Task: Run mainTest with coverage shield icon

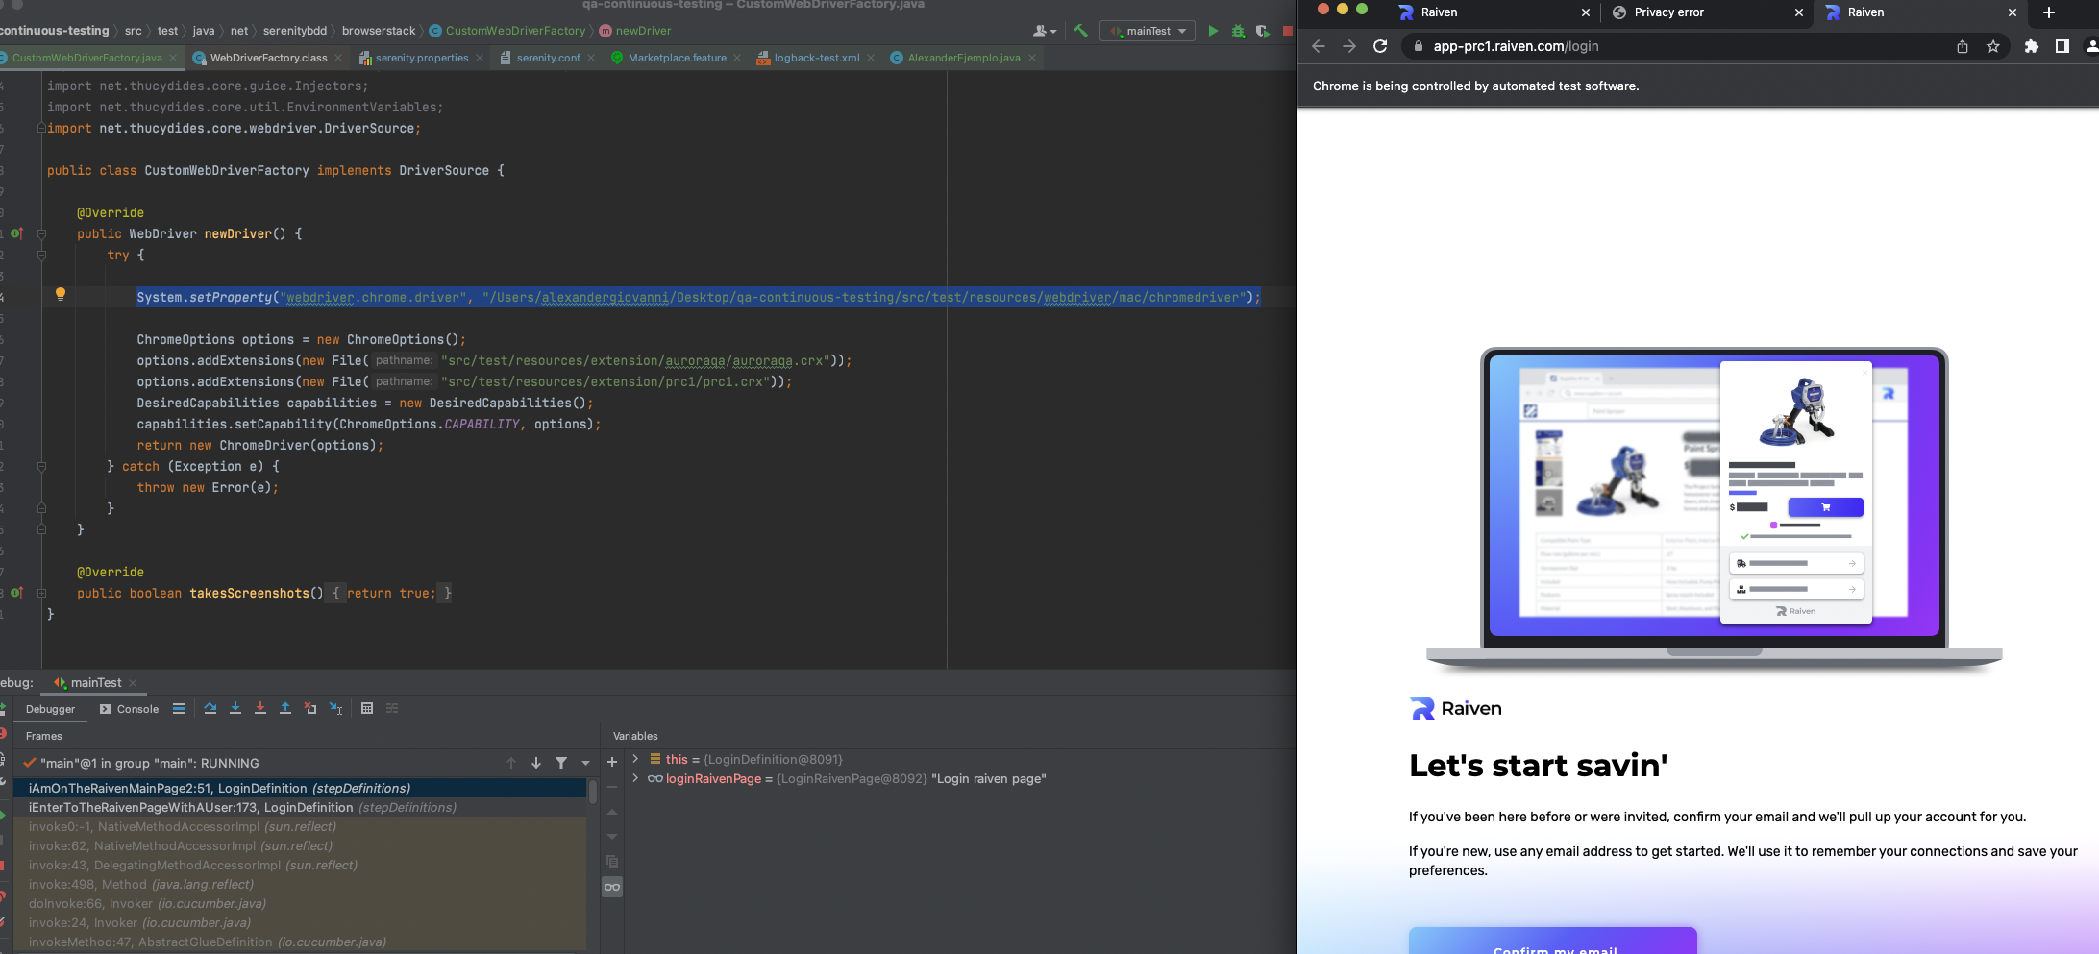Action: click(1262, 31)
